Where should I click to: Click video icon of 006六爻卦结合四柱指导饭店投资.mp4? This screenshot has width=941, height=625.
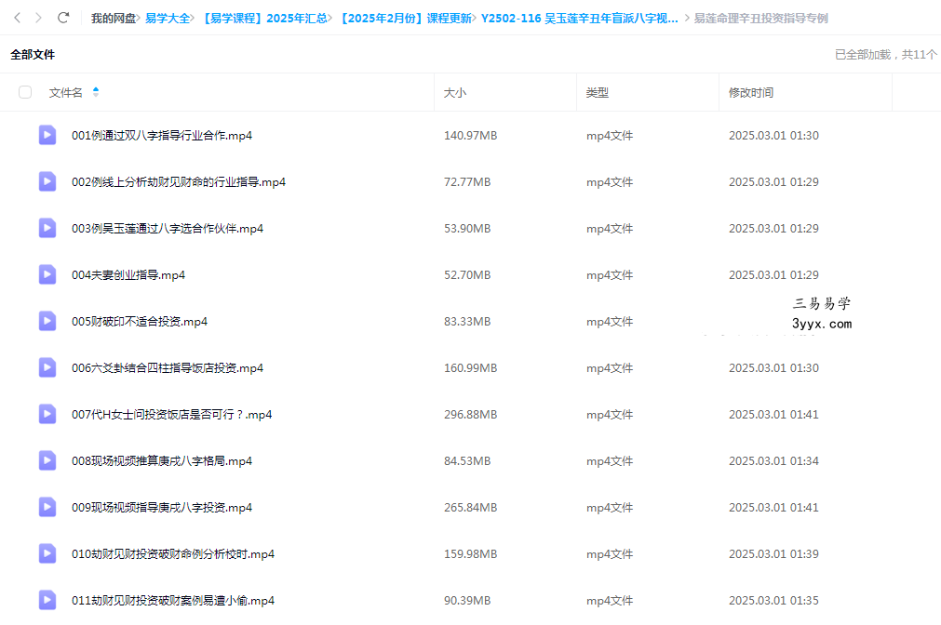point(47,367)
